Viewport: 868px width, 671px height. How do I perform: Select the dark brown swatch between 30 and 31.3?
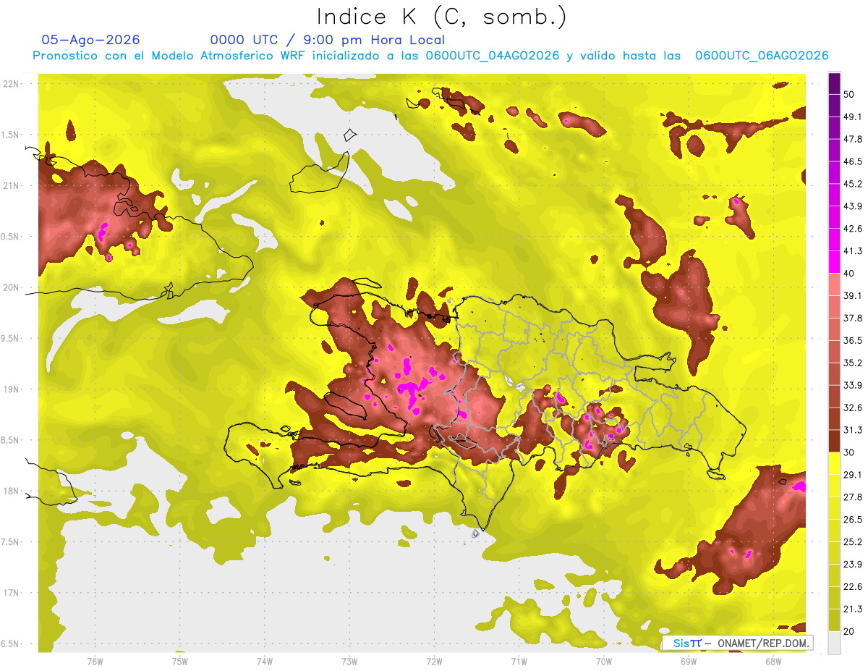coord(834,441)
